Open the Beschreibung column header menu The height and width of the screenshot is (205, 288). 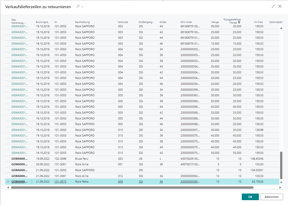point(82,22)
